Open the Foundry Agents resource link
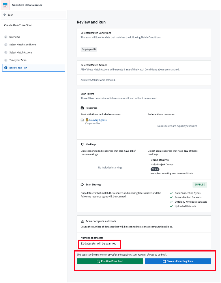 (98, 120)
